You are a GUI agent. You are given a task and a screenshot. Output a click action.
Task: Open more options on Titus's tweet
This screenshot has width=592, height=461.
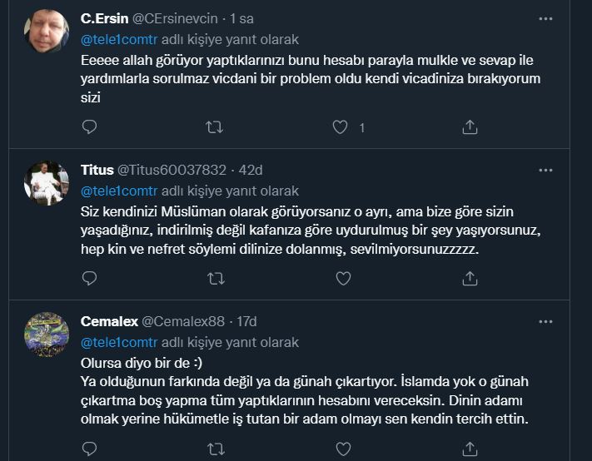(545, 170)
